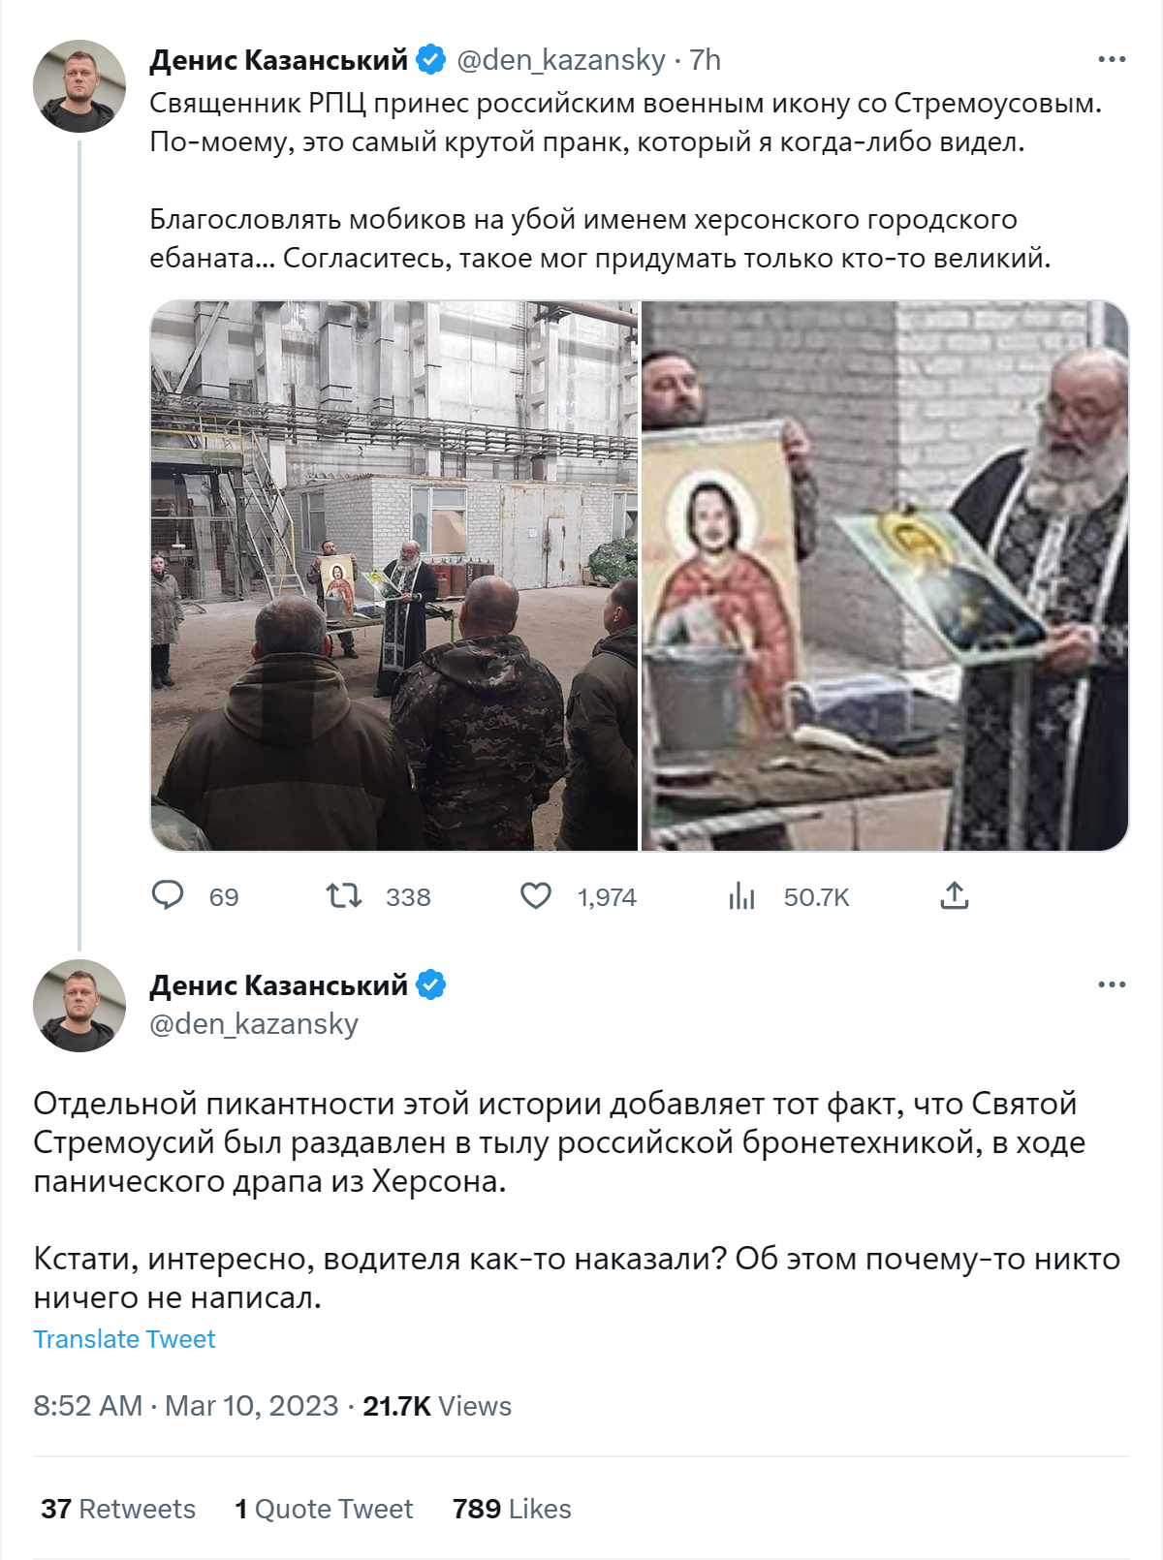1163x1560 pixels.
Task: Open profile avatar of second tweet
Action: pyautogui.click(x=79, y=1006)
